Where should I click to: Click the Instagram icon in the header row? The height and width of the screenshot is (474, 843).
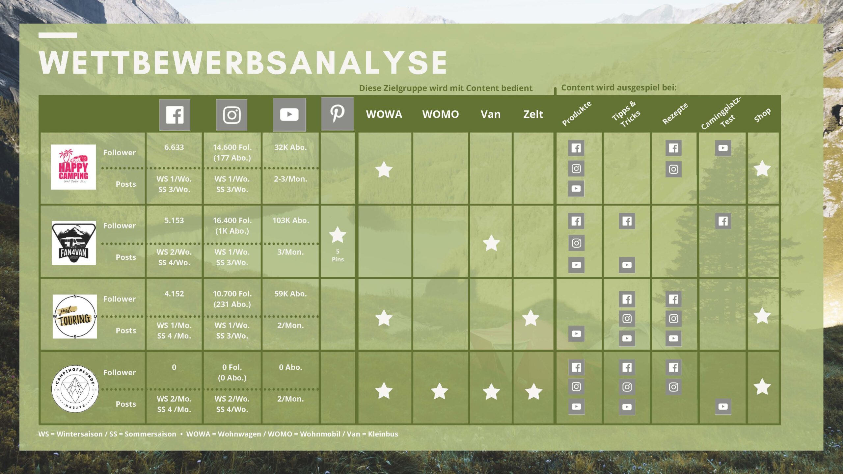(231, 115)
